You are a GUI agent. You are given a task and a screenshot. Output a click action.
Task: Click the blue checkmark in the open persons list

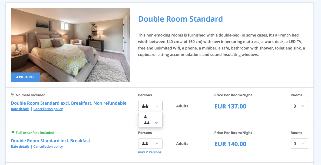(x=156, y=123)
